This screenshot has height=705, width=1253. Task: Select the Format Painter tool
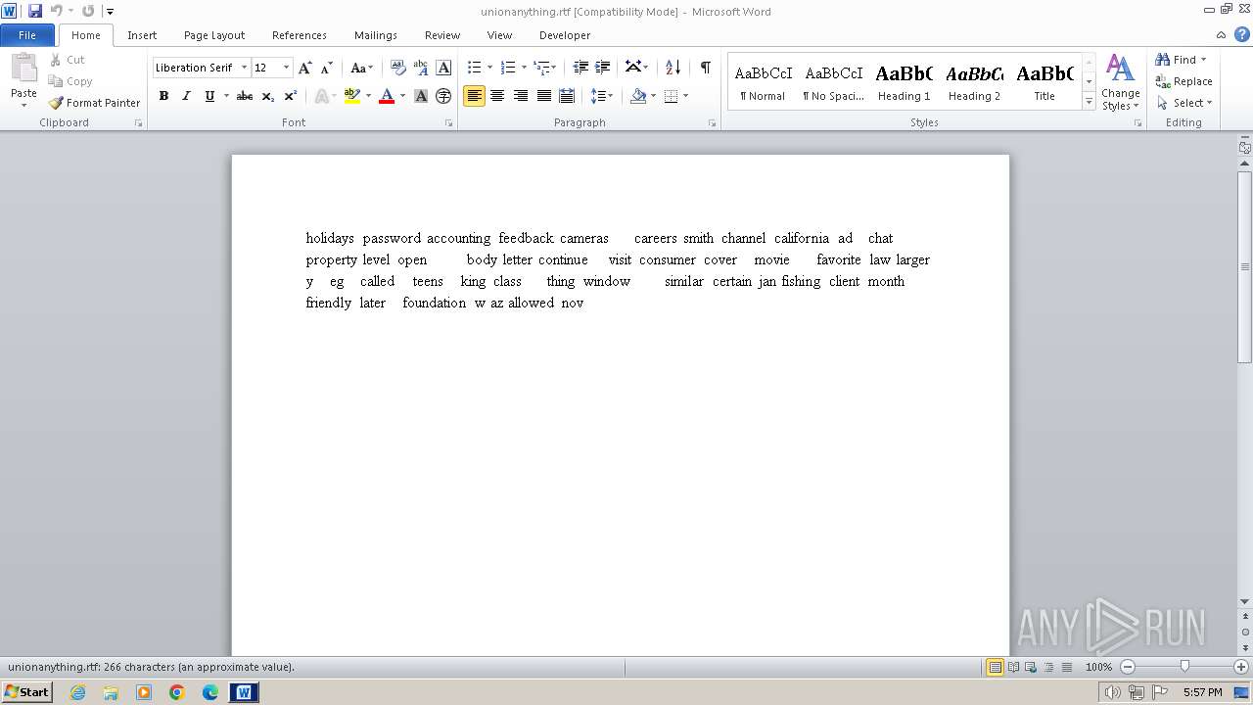(94, 103)
